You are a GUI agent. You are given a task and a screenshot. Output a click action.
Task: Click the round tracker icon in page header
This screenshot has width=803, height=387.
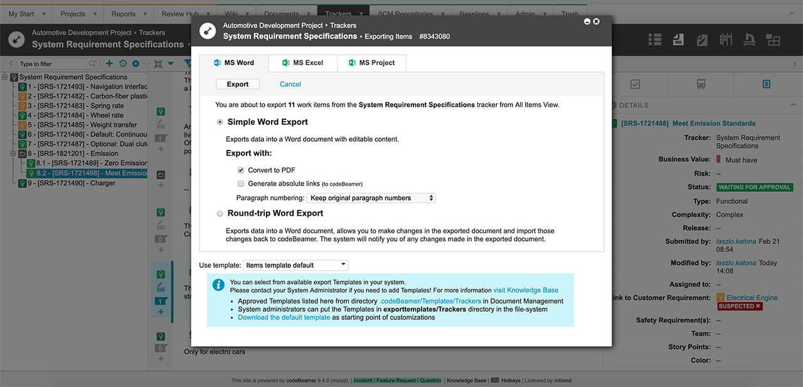pyautogui.click(x=17, y=40)
